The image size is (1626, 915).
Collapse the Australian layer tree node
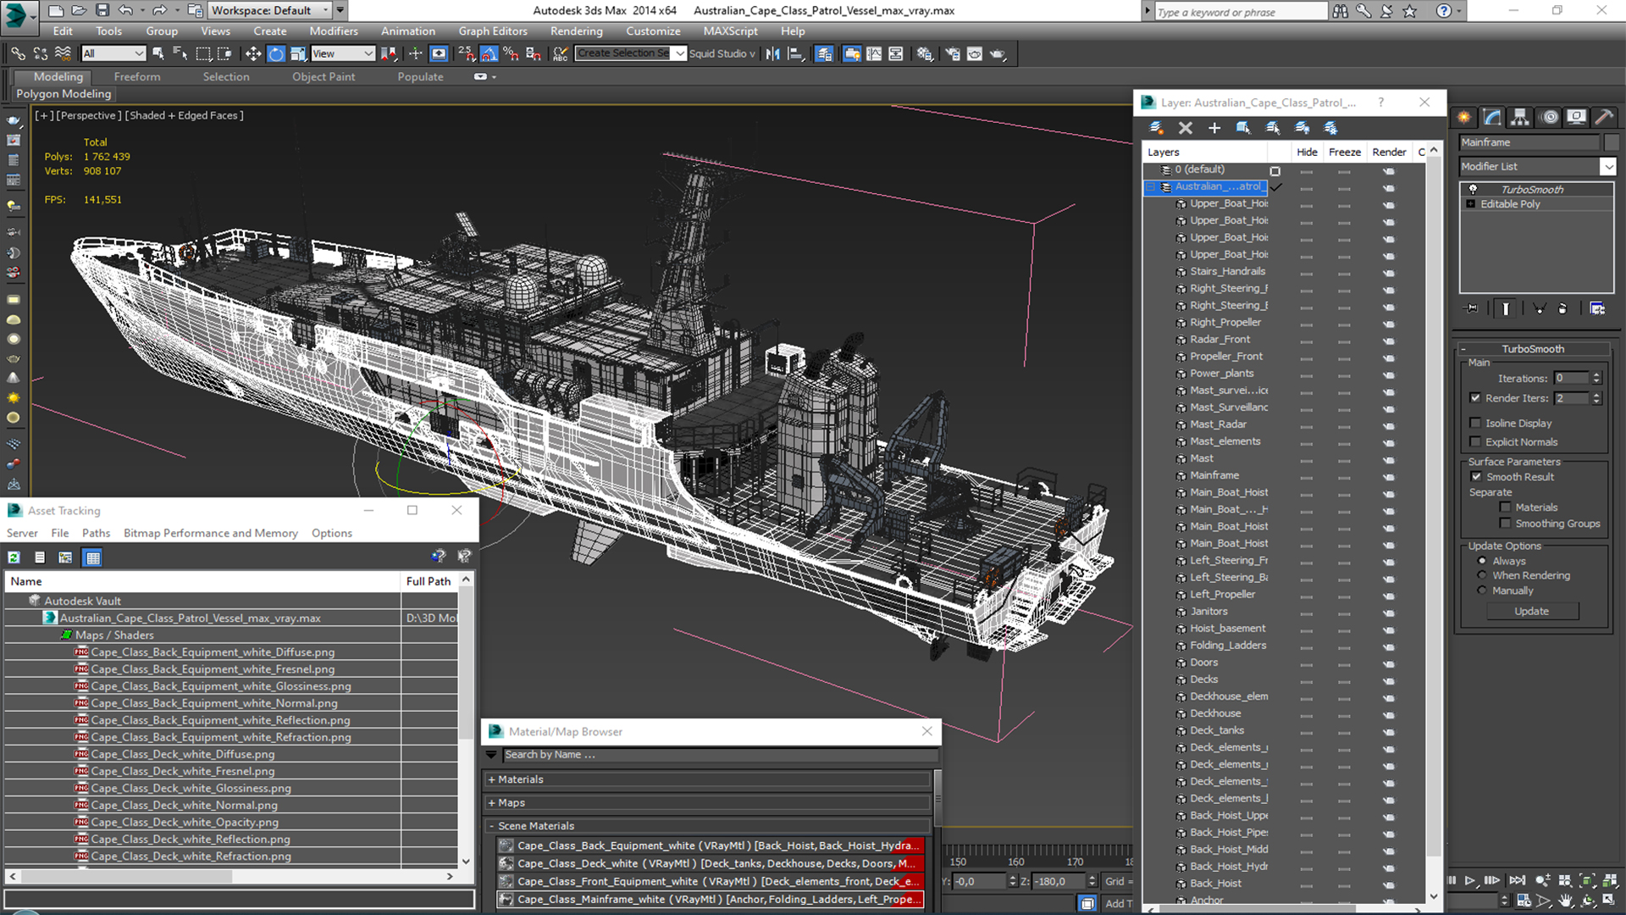click(x=1151, y=186)
